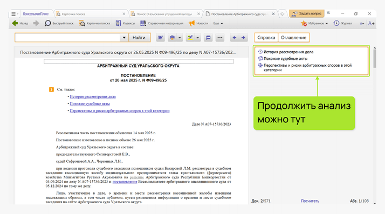This screenshot has height=214, width=385.
Task: Expand the Избранное dropdown arrow
Action: (x=327, y=24)
